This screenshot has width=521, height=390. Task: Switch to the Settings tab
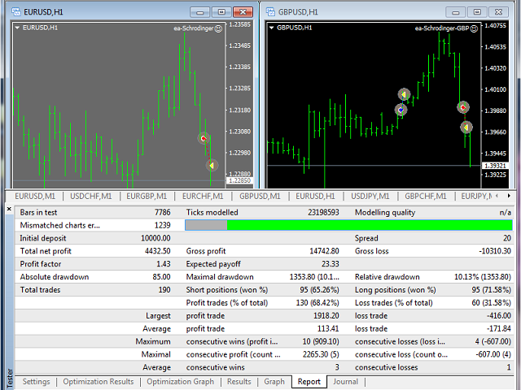tap(35, 382)
